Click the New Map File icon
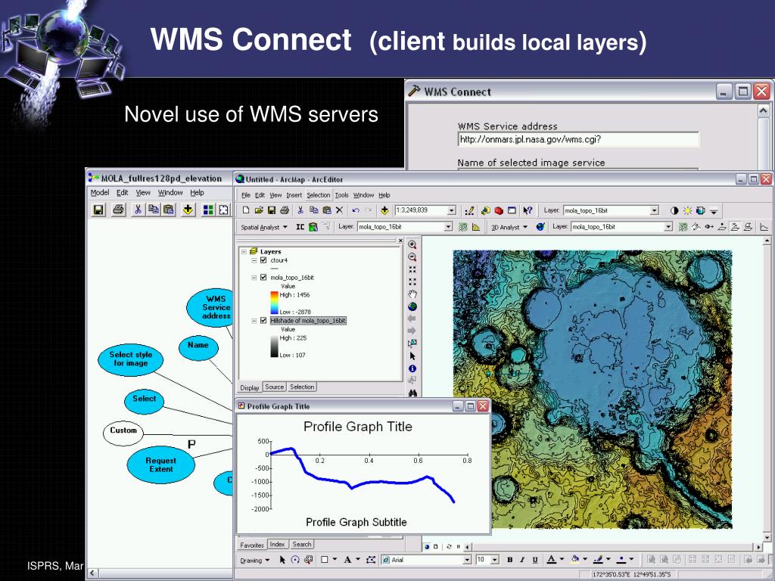The image size is (775, 581). [246, 210]
